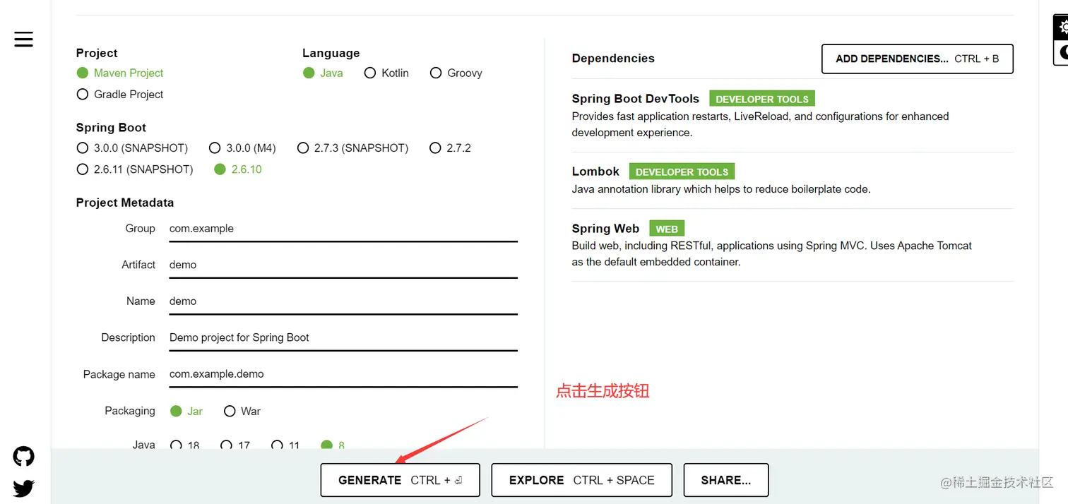Choose Kotlin language option
Image resolution: width=1068 pixels, height=504 pixels.
386,73
